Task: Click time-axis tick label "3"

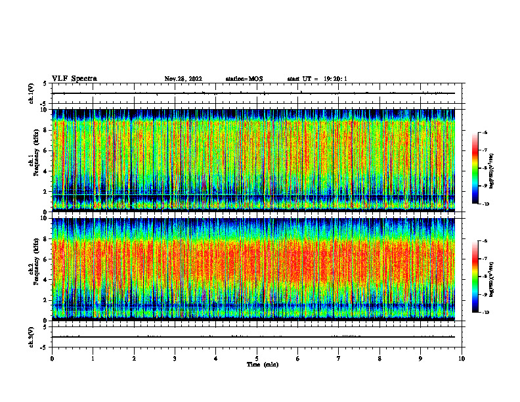Action: 175,359
